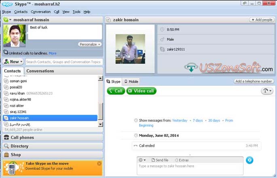Show messages from Yesterday
Viewport: 277px width, 178px height.
point(180,120)
